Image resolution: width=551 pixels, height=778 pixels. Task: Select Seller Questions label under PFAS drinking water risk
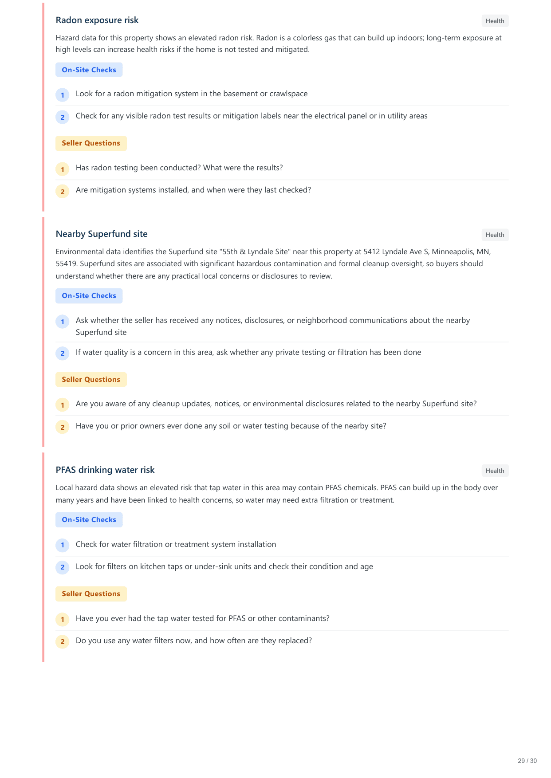click(x=91, y=593)
